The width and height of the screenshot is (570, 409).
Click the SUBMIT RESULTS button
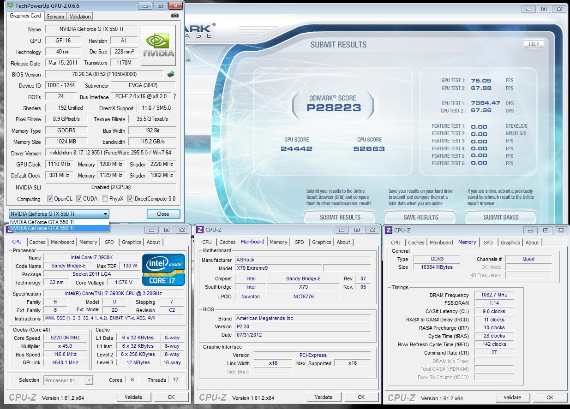coord(340,217)
